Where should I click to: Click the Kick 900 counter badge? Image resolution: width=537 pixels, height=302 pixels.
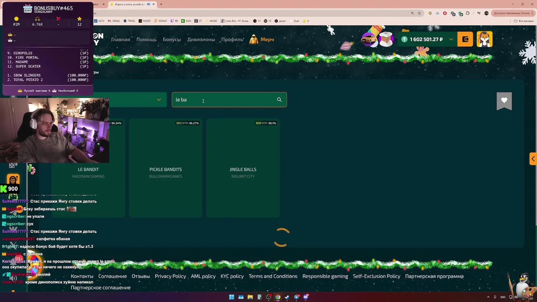point(9,189)
